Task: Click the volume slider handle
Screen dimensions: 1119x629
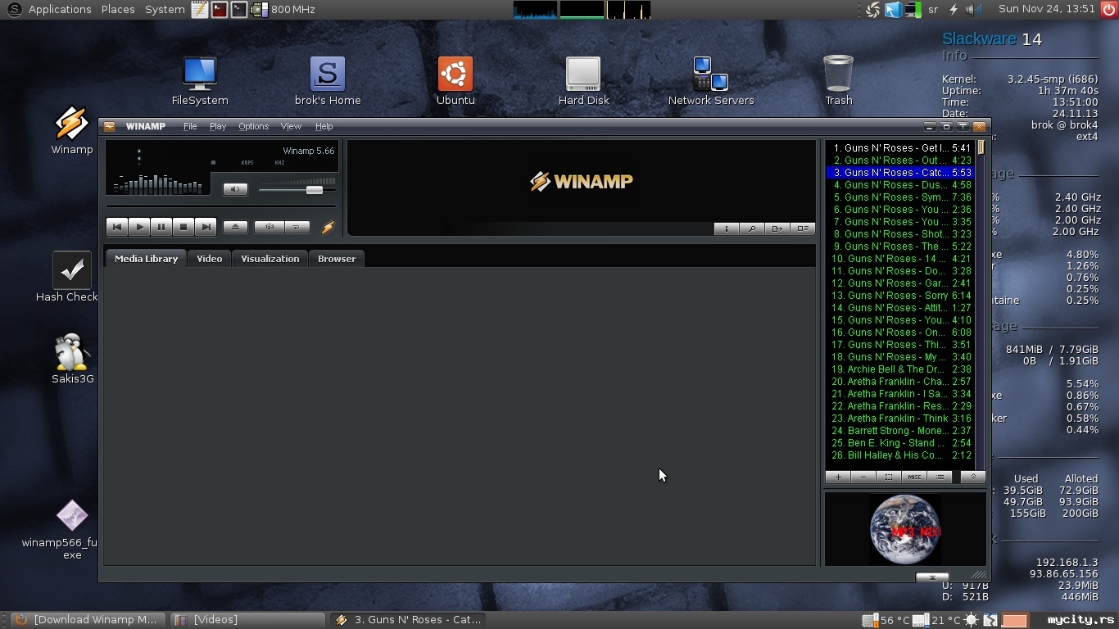Action: pos(315,189)
